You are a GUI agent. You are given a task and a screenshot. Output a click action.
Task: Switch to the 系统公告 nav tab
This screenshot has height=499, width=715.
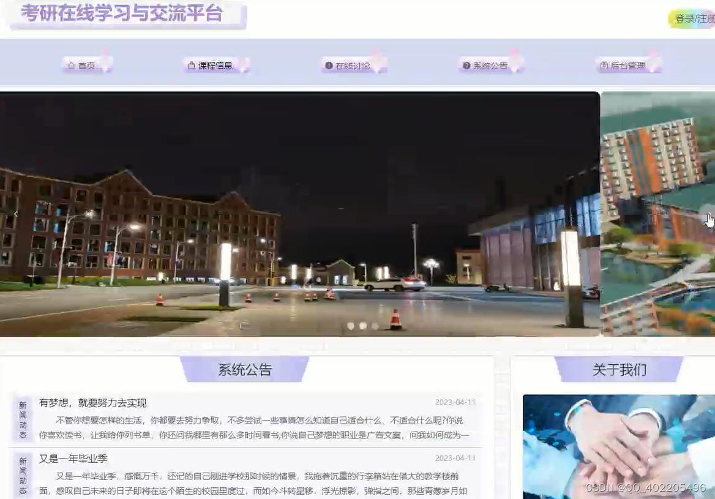click(x=490, y=65)
